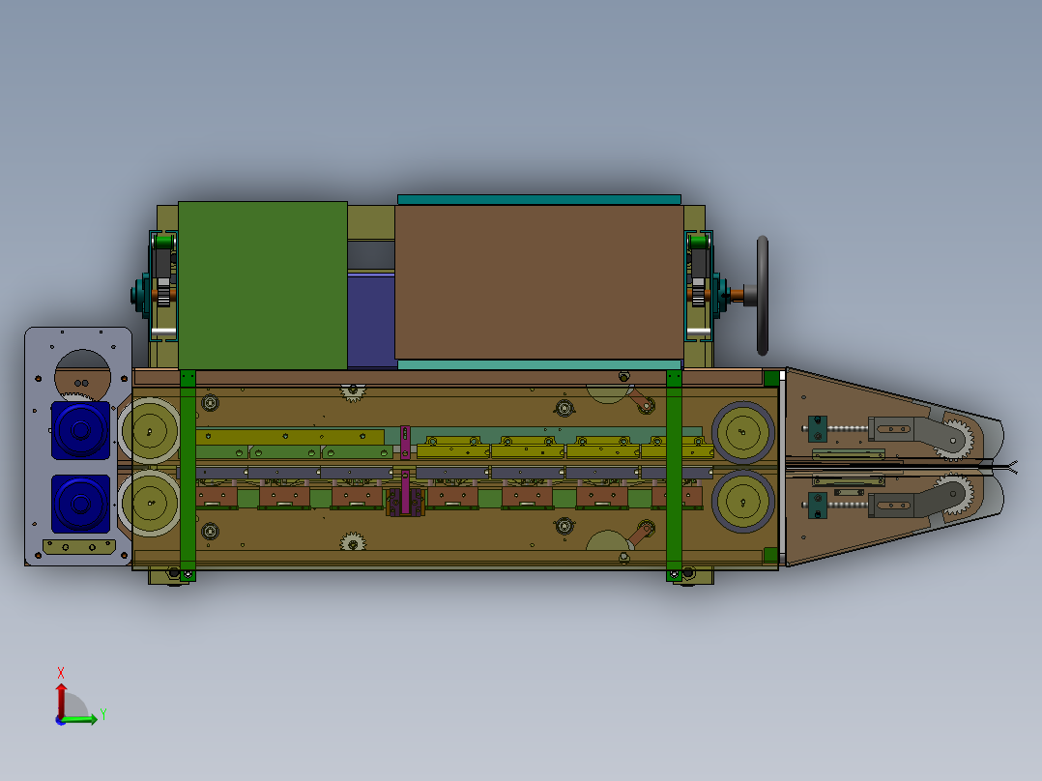Screen dimensions: 1042x781
Task: Select the upper-left cream belt pulley
Action: pos(149,431)
